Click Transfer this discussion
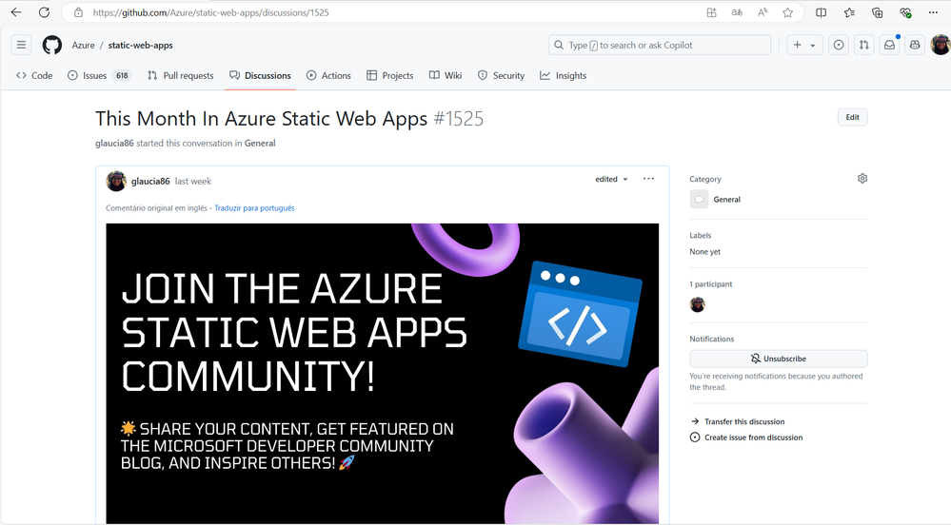 tap(738, 421)
